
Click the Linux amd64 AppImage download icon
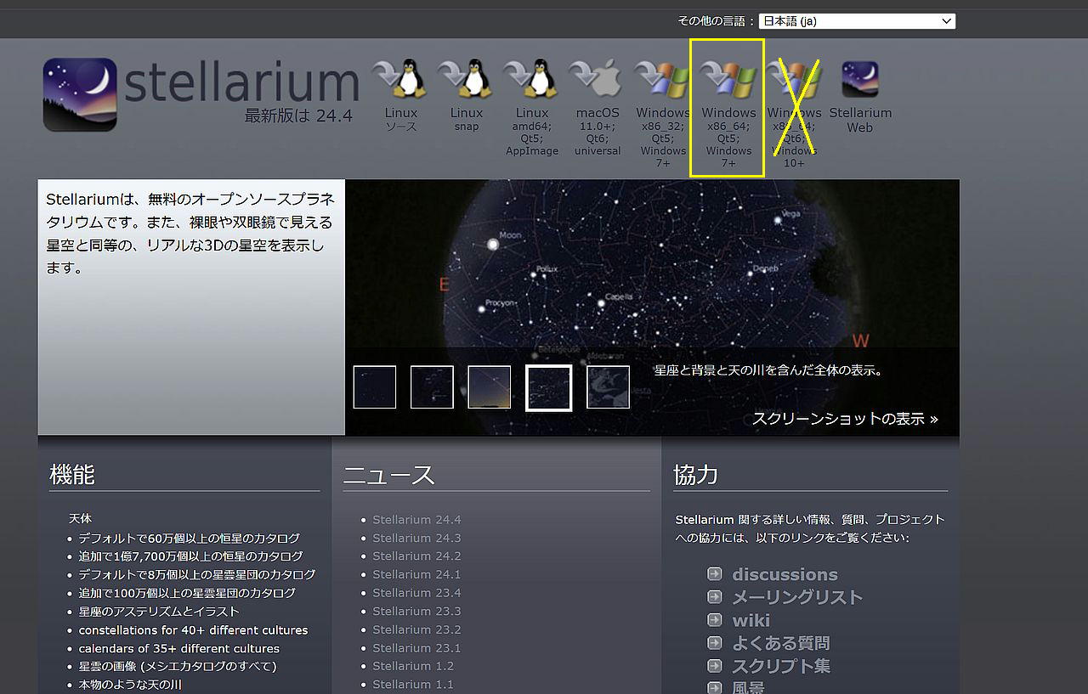pyautogui.click(x=531, y=81)
